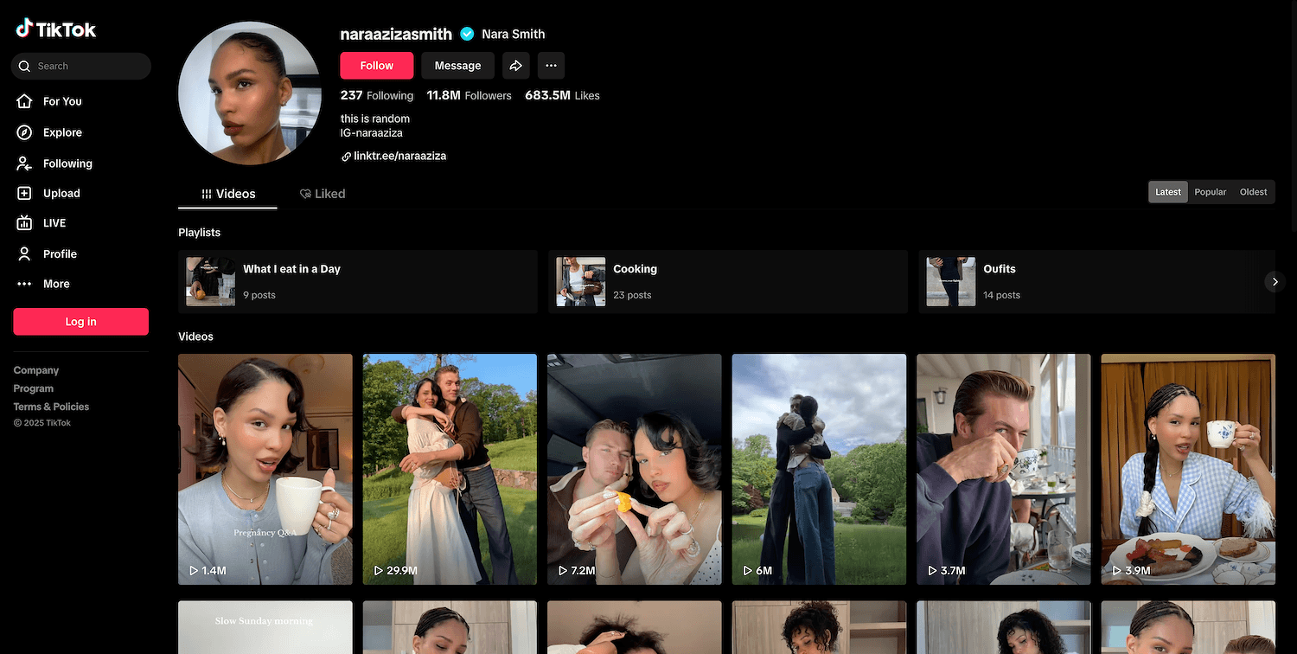Sort videos by Oldest

[1253, 192]
